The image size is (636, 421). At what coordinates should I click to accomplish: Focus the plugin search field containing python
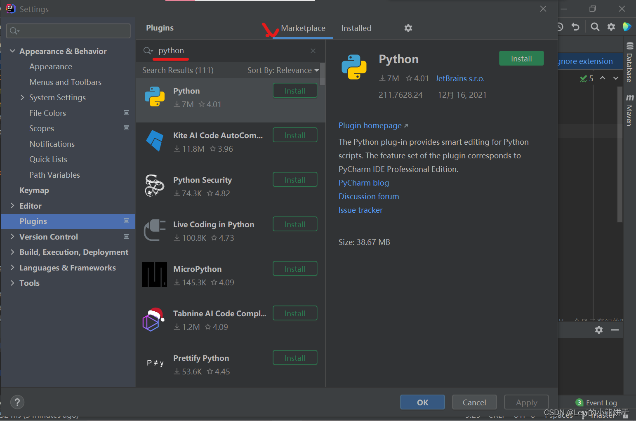coord(230,51)
